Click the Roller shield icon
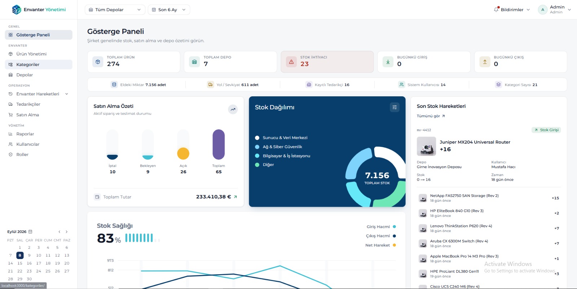Screen dimensions: 577x289 tap(10, 154)
